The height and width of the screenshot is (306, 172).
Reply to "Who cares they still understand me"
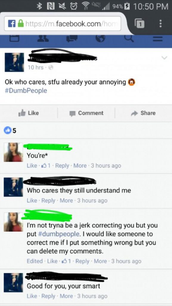click(49, 201)
